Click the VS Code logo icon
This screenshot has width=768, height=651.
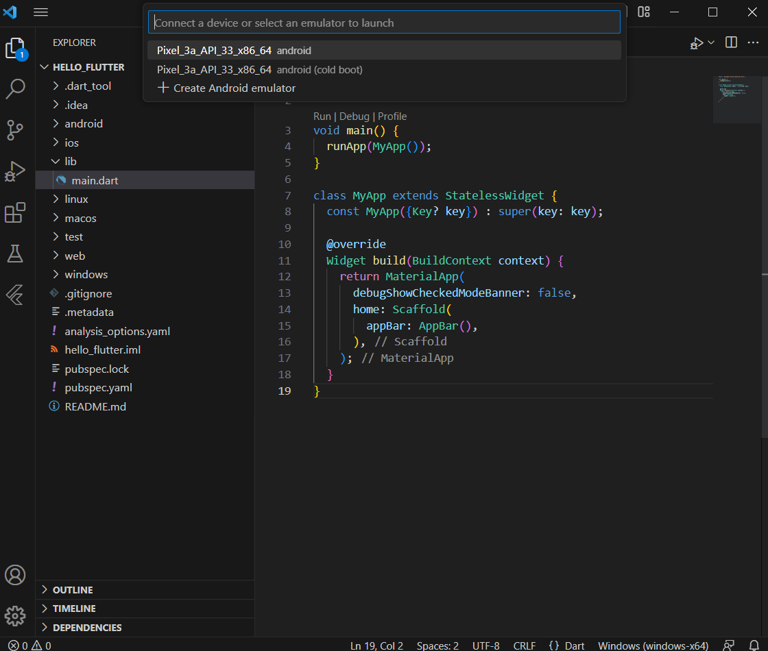[x=10, y=12]
